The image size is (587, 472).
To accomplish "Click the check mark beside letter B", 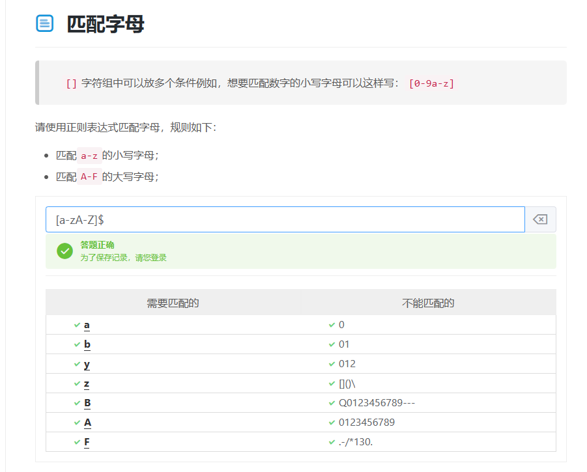I will coord(77,403).
